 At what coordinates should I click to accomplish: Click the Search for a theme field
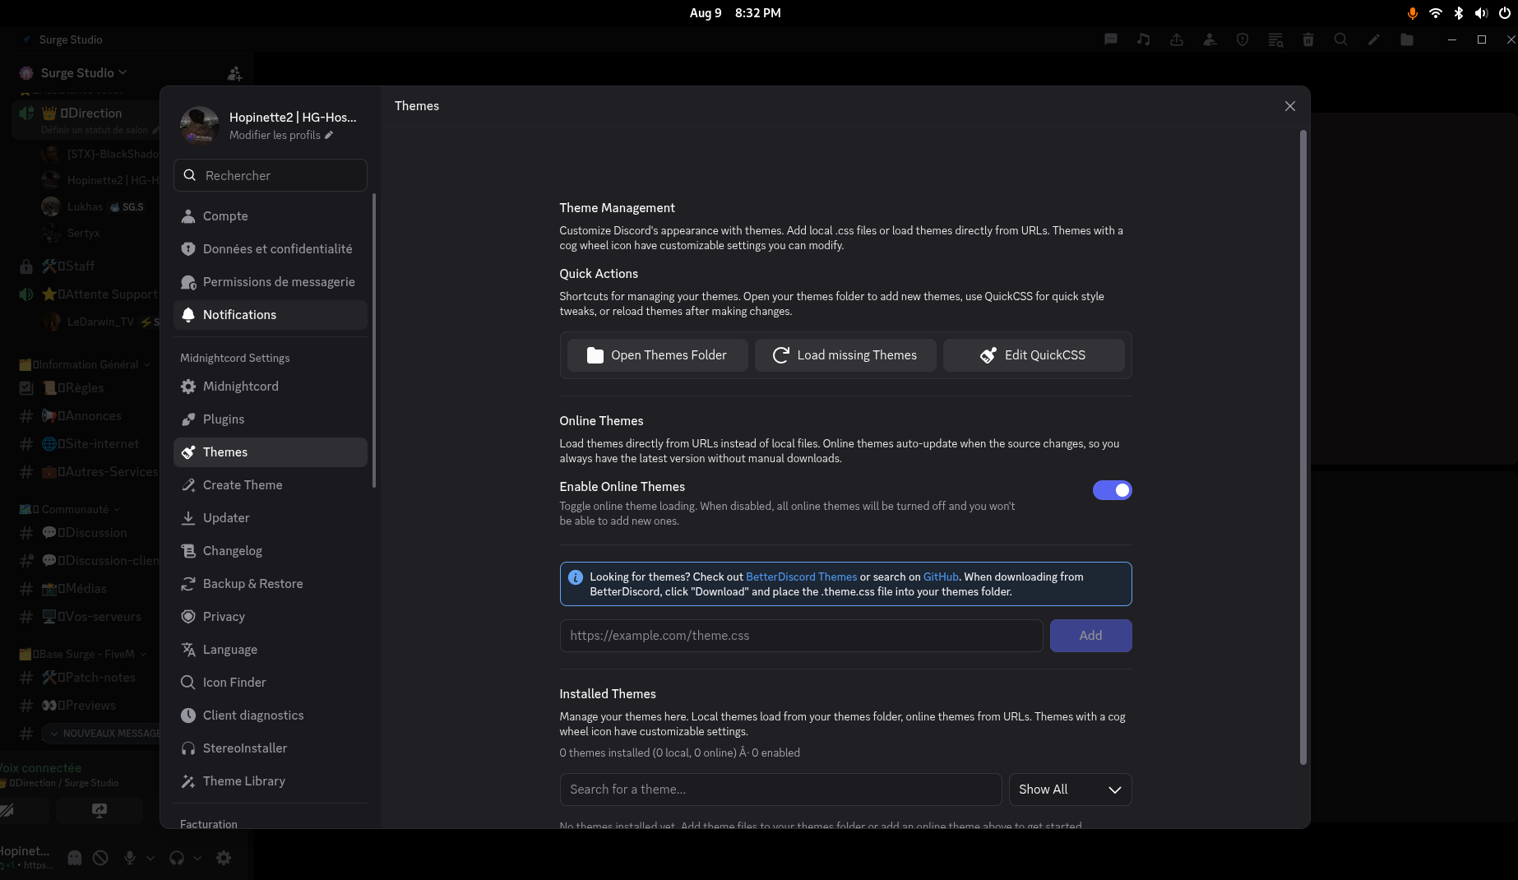pos(780,790)
